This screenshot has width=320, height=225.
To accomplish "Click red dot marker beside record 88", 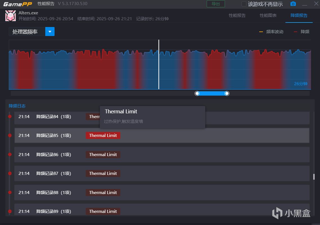I will [x=10, y=192].
